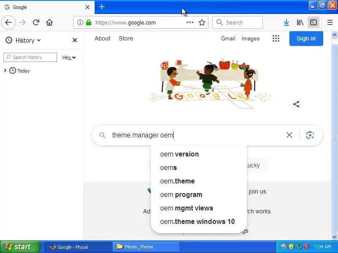Open the Images link
338x253 pixels.
pos(250,38)
